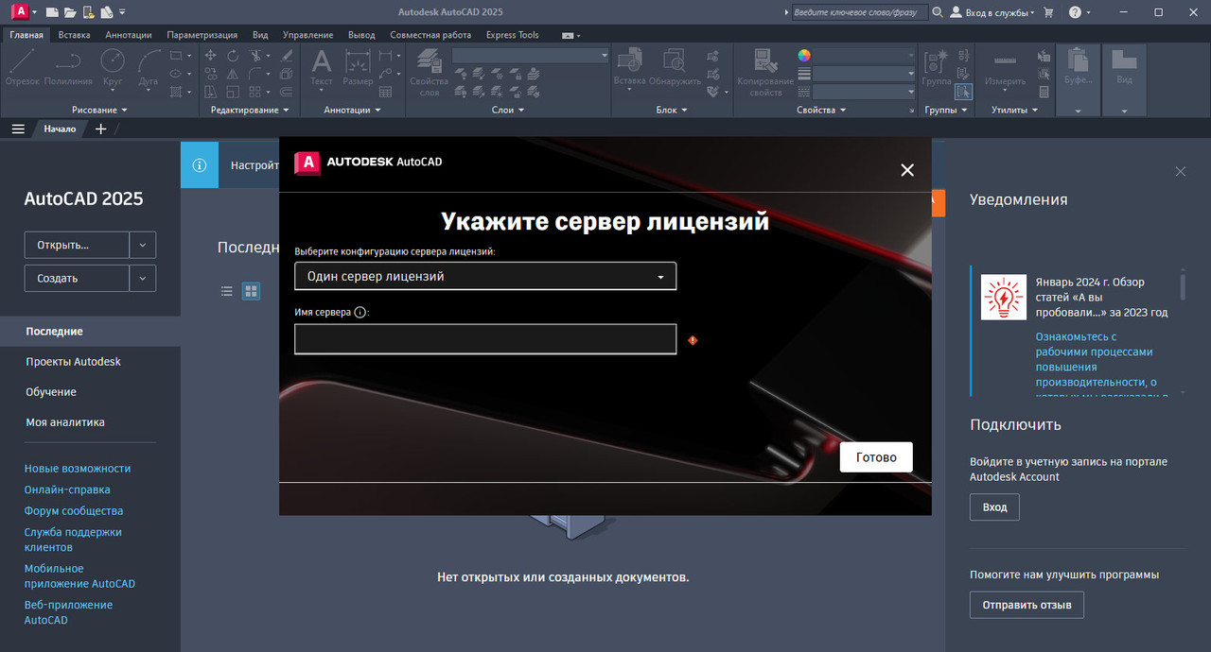Close the license server dialog
The height and width of the screenshot is (652, 1211).
click(907, 170)
